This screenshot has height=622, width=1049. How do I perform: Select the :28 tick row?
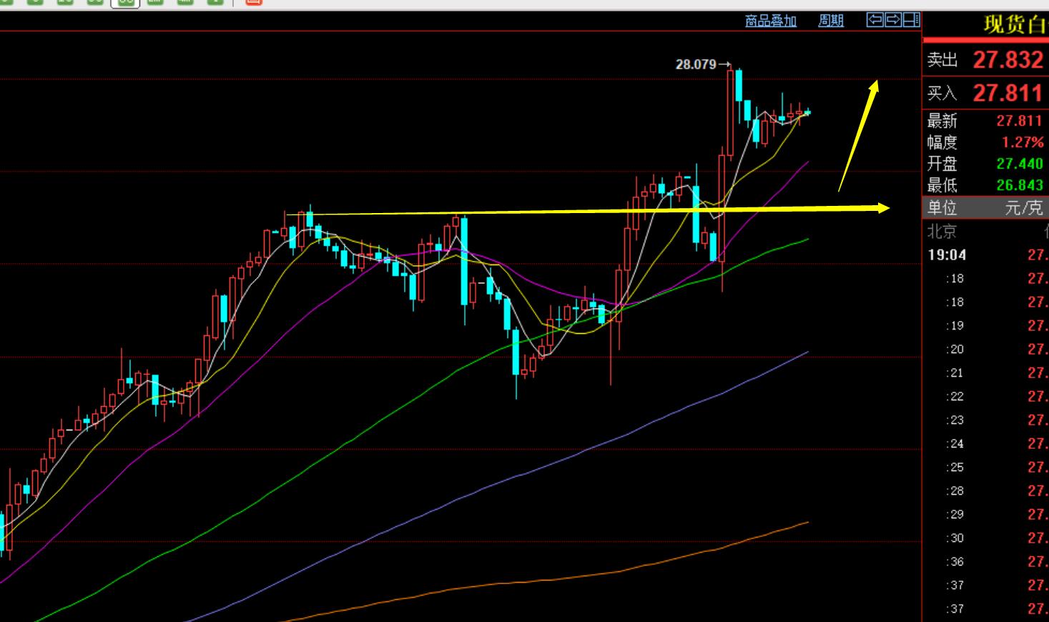point(986,490)
